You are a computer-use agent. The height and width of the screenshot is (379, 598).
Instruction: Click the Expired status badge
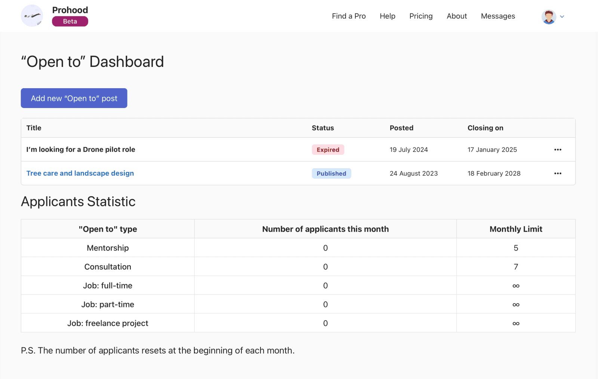[x=328, y=150]
